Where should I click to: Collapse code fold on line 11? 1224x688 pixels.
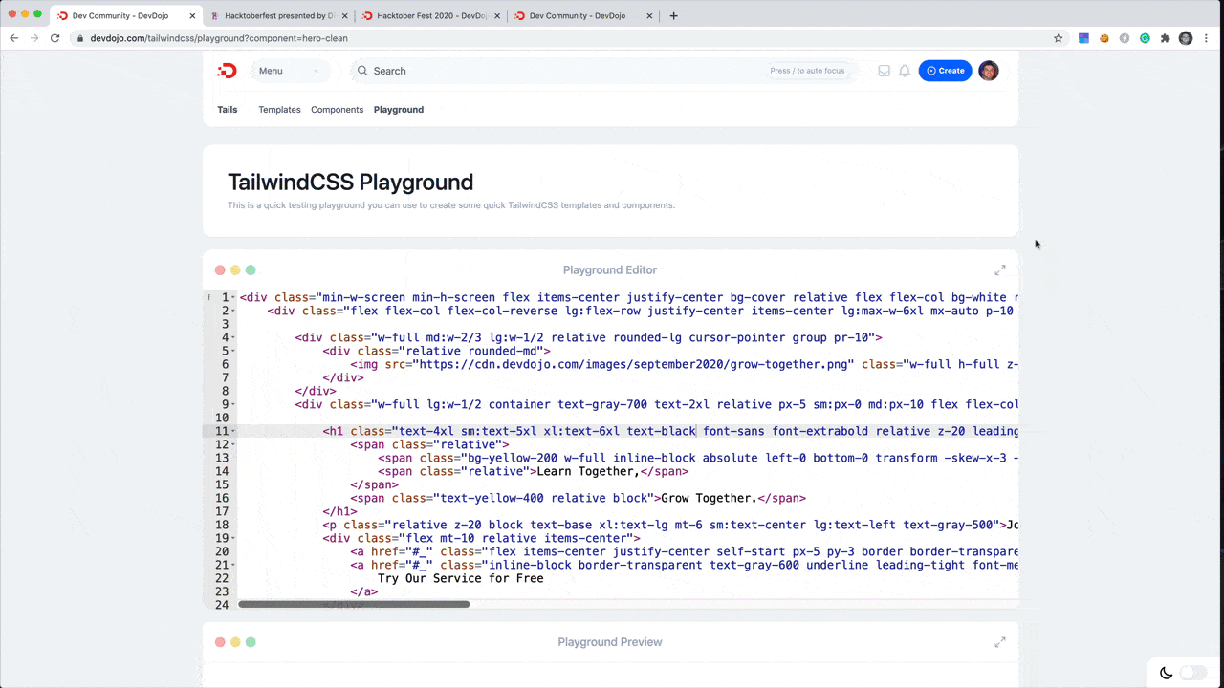tap(234, 431)
